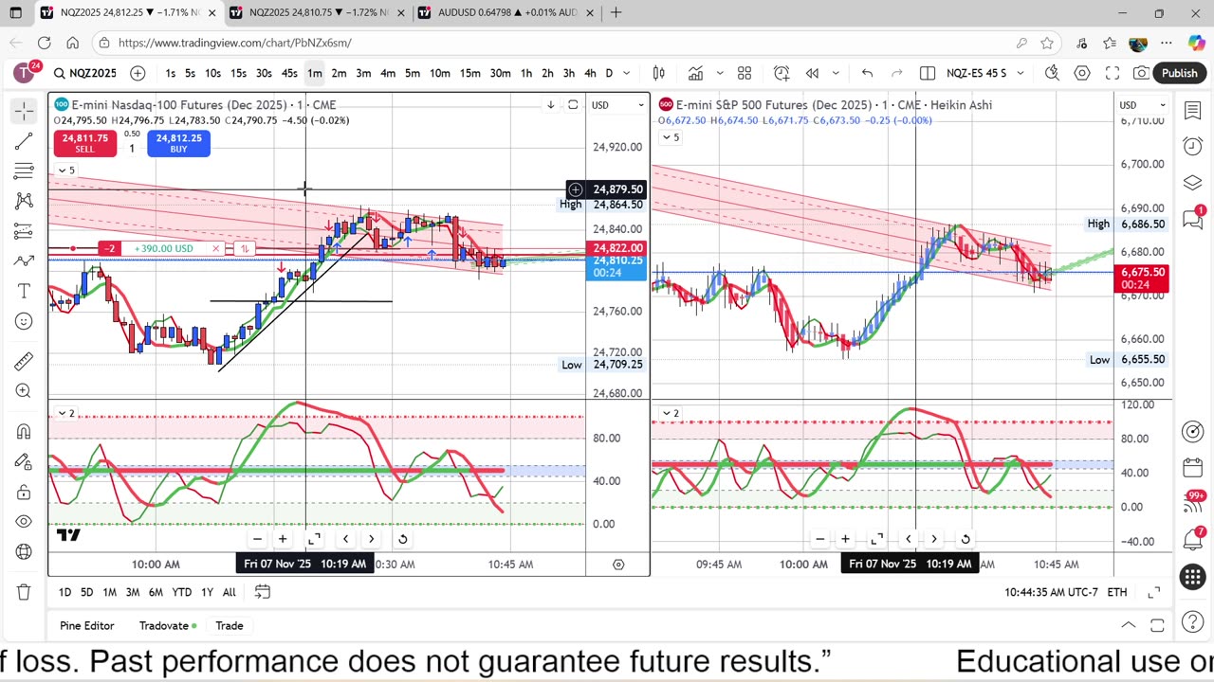
Task: Toggle magnet mode for drawings
Action: click(x=24, y=432)
